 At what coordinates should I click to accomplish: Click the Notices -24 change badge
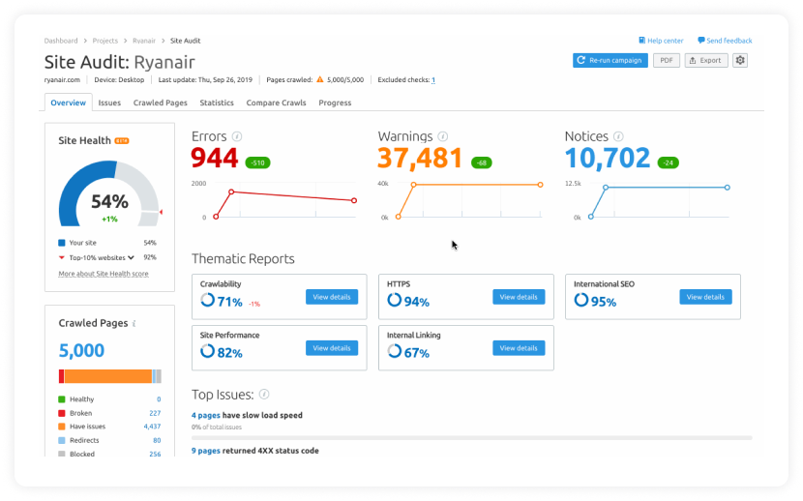(x=669, y=162)
